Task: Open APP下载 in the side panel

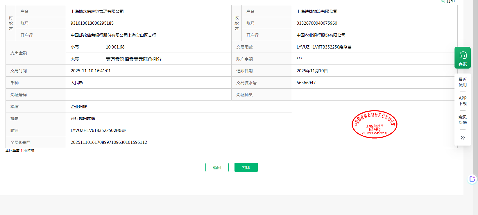Action: [463, 101]
